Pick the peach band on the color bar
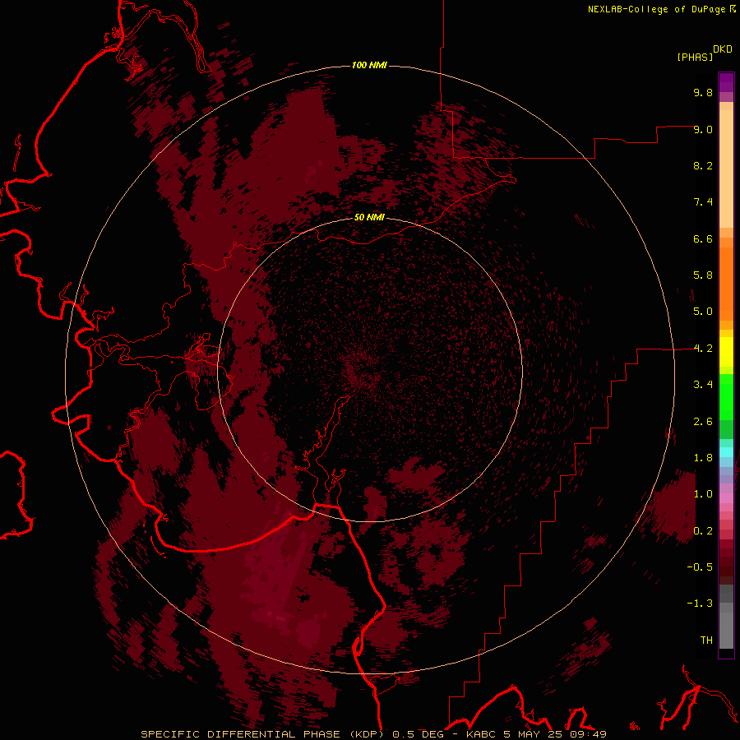The image size is (740, 740). (x=726, y=169)
